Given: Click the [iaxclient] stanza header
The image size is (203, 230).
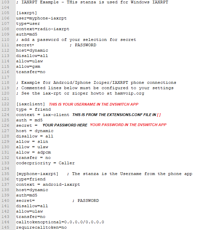Looking at the screenshot, I should pos(30,104).
